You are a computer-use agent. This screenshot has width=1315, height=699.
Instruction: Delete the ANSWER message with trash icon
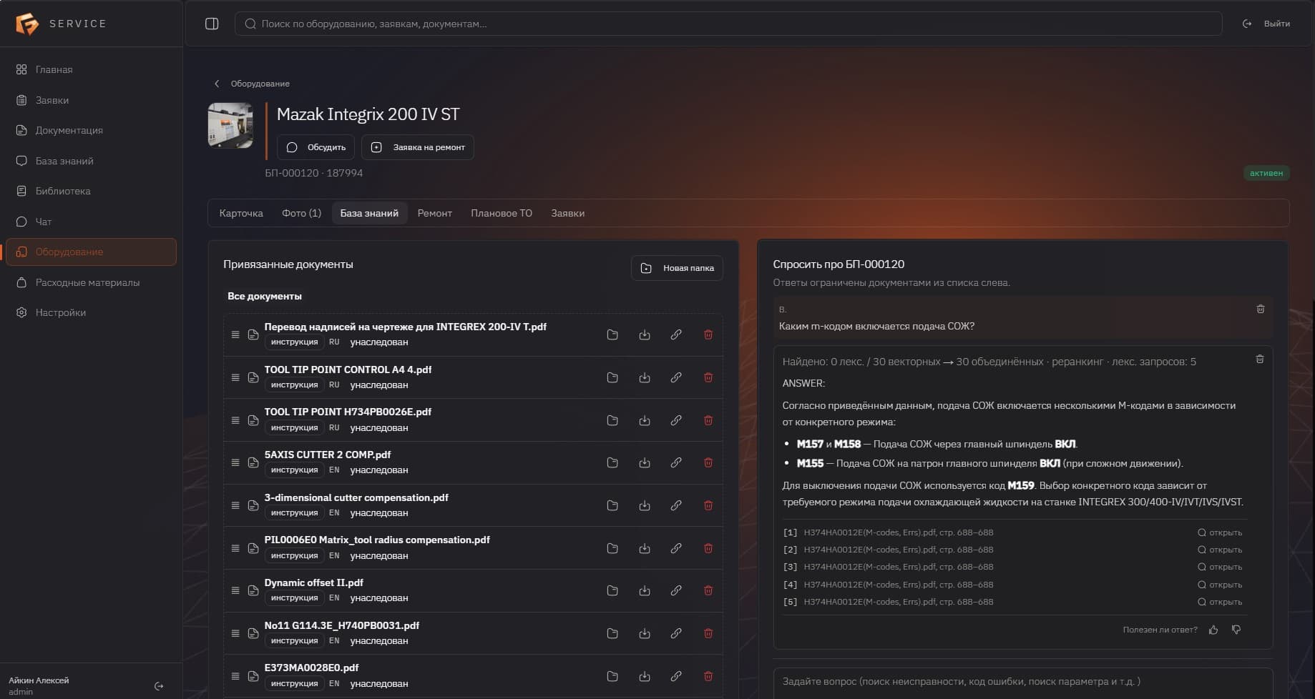pyautogui.click(x=1260, y=359)
